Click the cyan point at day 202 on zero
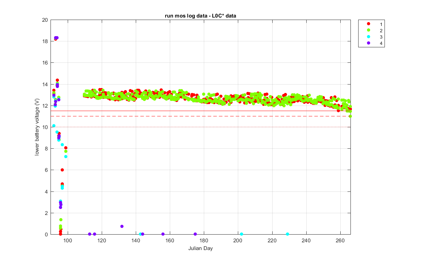Image resolution: width=421 pixels, height=263 pixels. click(x=241, y=234)
